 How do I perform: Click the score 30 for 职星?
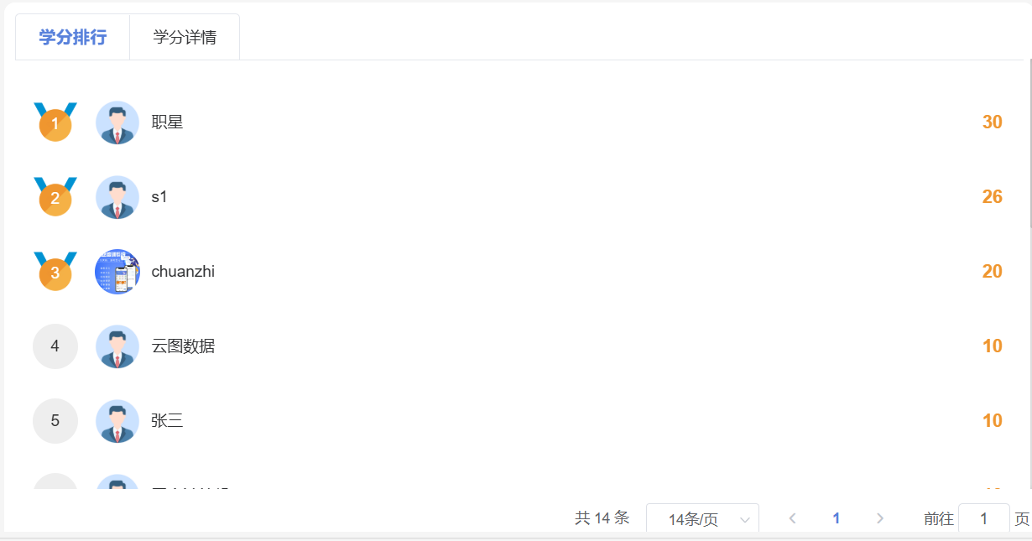993,122
